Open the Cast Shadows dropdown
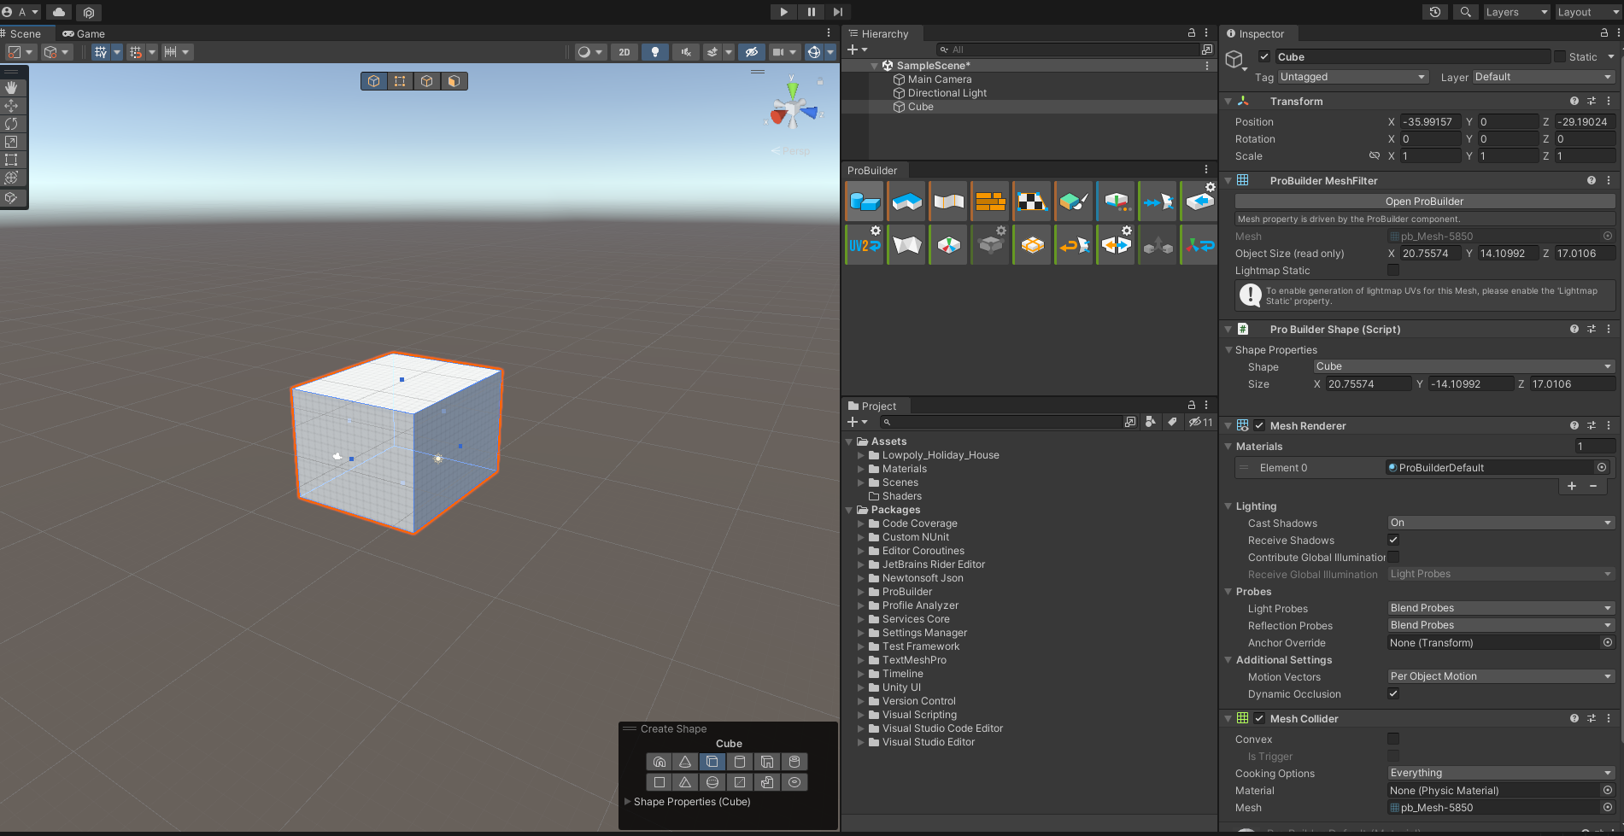The image size is (1624, 836). point(1500,523)
